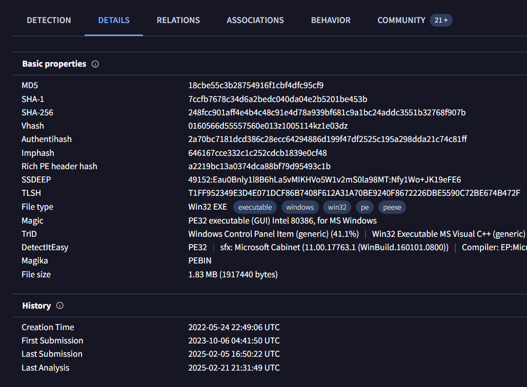
Task: Select the 'pe' tag
Action: coord(364,207)
